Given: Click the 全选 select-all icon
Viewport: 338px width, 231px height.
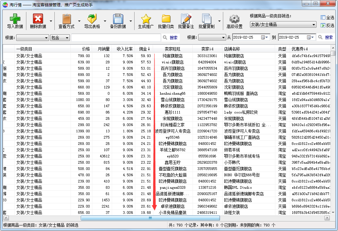Looking at the screenshot, I should (323, 17).
